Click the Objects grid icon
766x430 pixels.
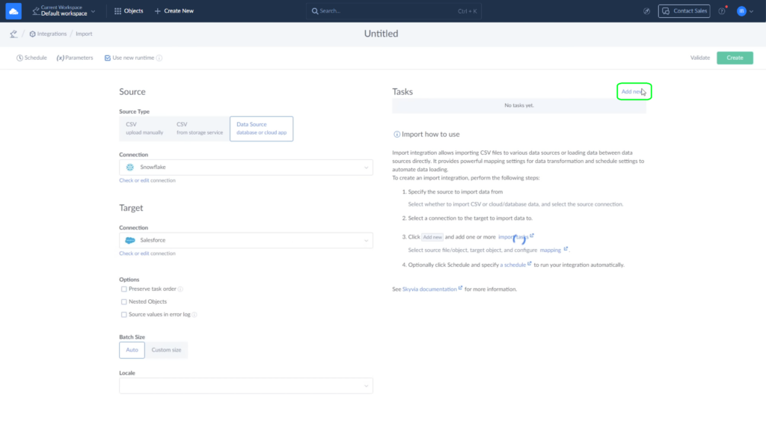(x=117, y=10)
